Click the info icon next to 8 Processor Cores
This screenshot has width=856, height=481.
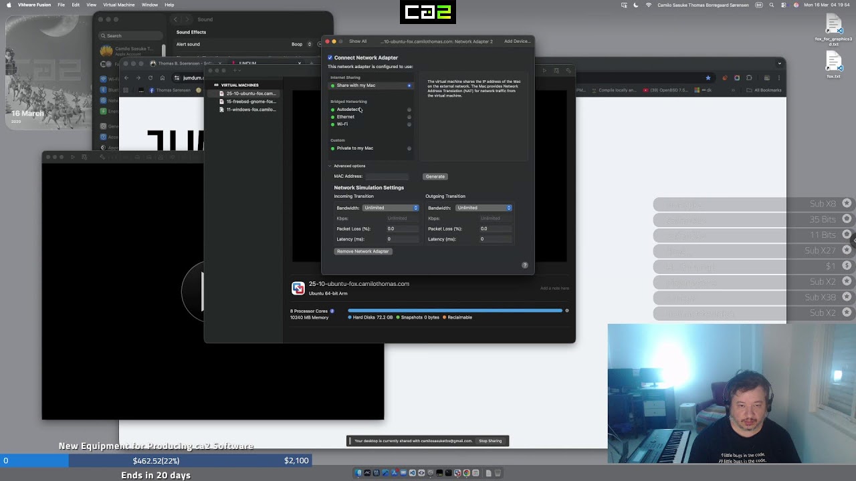[332, 311]
